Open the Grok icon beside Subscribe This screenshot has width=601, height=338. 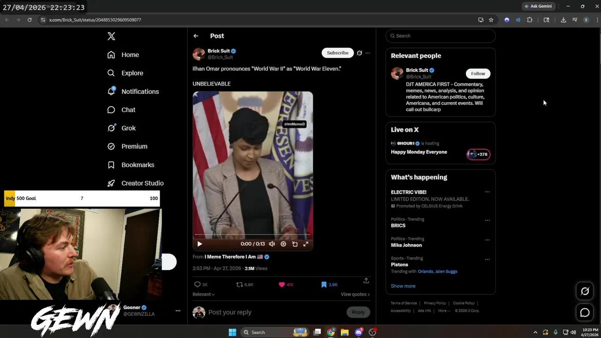coord(359,53)
